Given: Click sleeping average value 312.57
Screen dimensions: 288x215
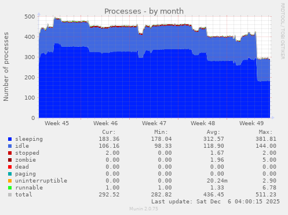Looking at the screenshot, I should point(214,139).
